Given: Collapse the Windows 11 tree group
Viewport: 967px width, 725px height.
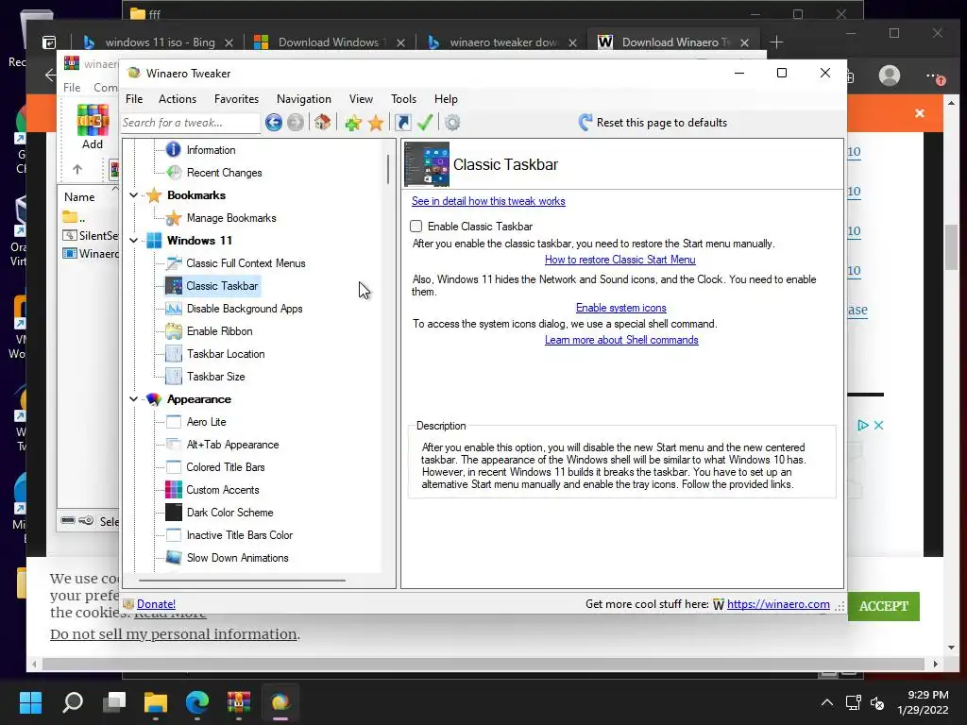Looking at the screenshot, I should point(134,240).
